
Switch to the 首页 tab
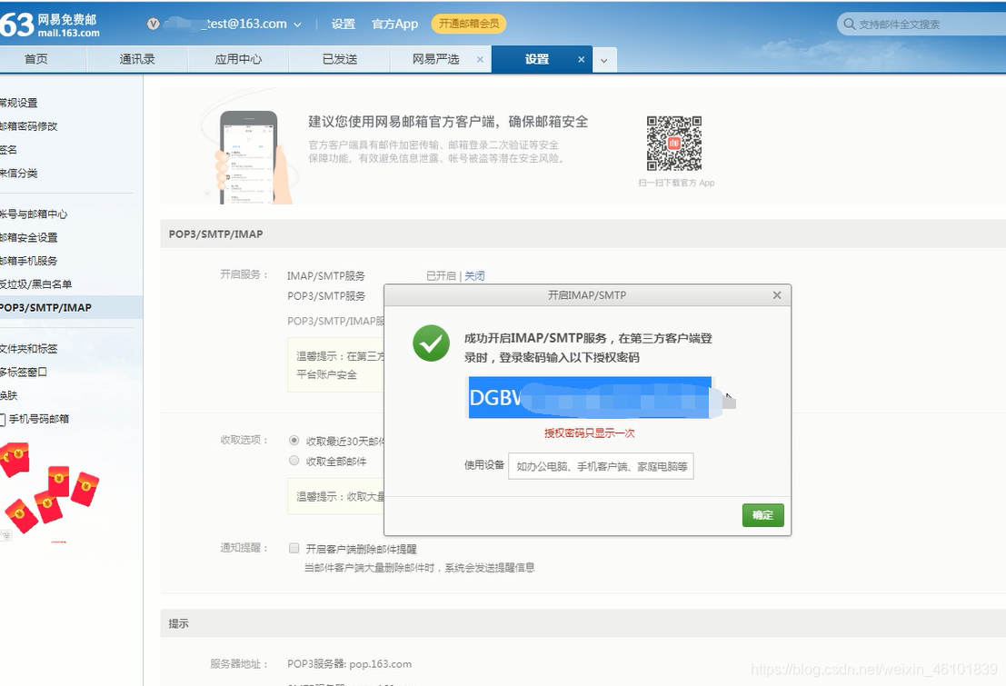click(x=36, y=59)
